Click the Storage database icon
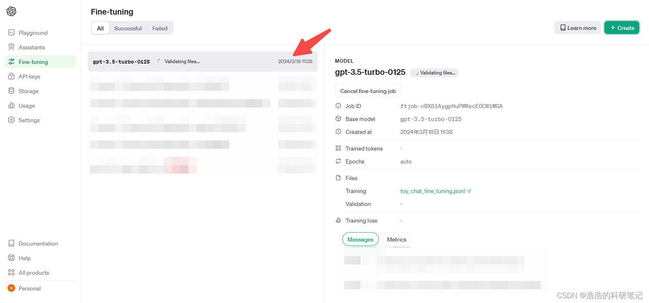 click(x=11, y=91)
